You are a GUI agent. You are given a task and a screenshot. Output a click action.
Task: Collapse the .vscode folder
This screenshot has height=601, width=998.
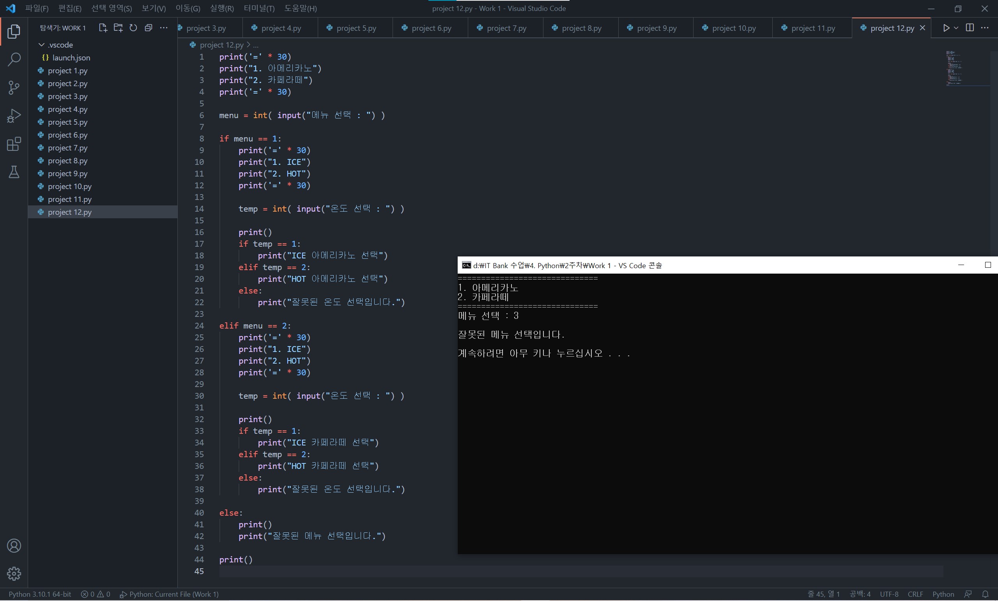(41, 44)
